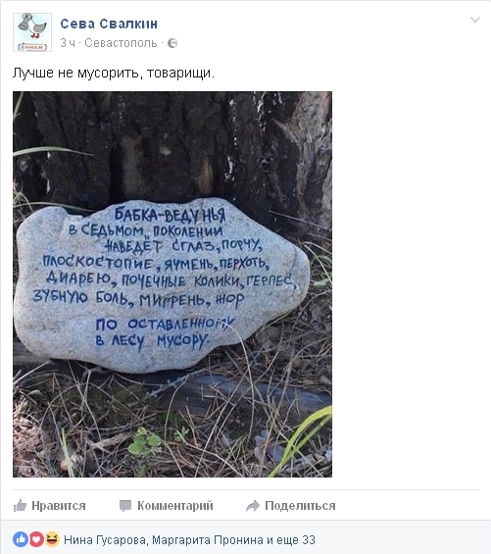Click the speech bubble comment icon
Screen dimensions: 491x554
tap(125, 506)
